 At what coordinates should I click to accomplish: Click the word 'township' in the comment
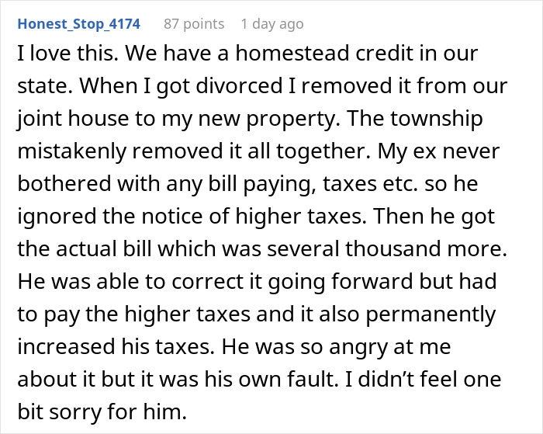point(437,119)
